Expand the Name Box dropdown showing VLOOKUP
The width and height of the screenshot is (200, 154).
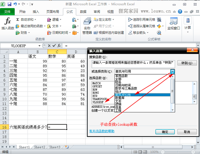(39, 46)
